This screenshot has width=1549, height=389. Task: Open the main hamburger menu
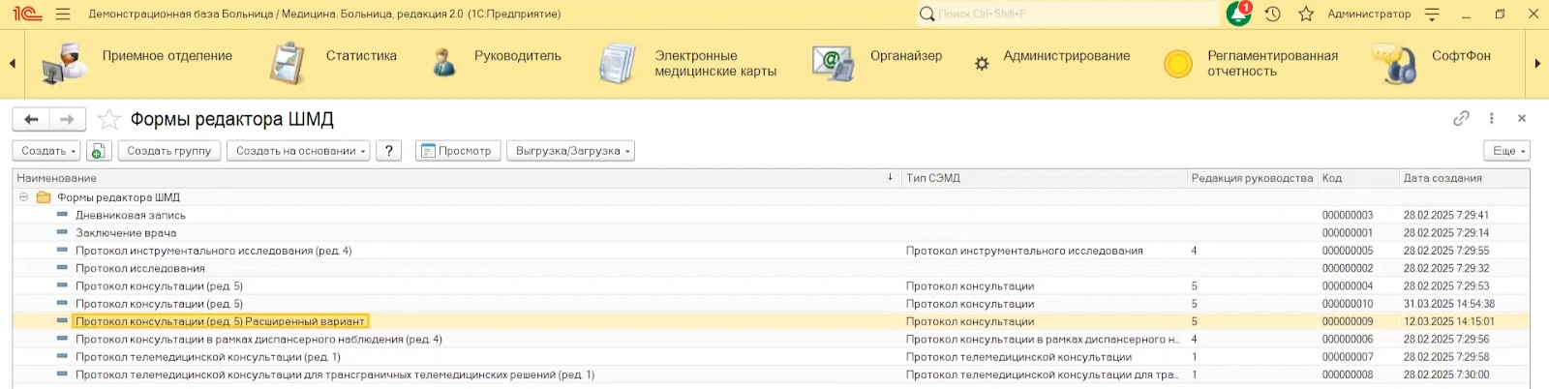63,14
